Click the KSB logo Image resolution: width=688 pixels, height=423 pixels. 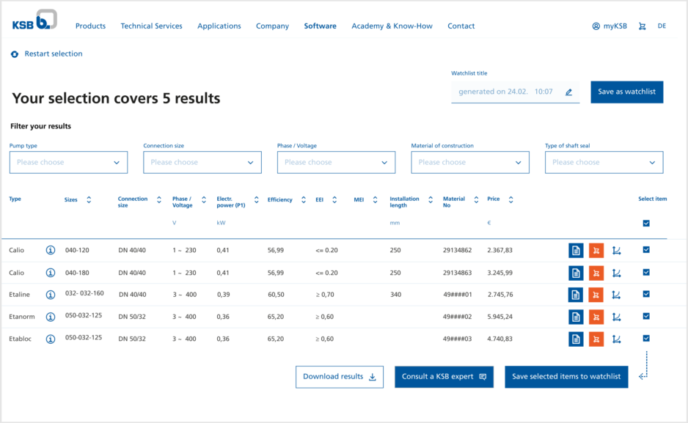[34, 21]
